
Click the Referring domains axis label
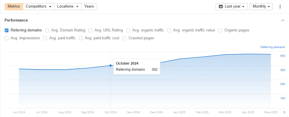pyautogui.click(x=273, y=47)
